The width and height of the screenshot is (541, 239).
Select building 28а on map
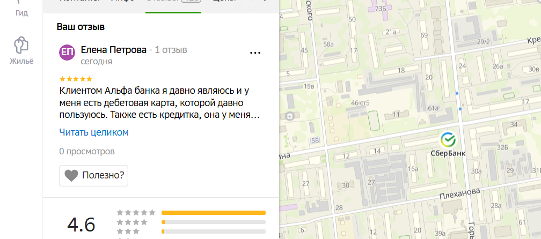[496, 206]
